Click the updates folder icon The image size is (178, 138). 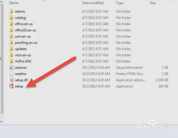click(11, 49)
